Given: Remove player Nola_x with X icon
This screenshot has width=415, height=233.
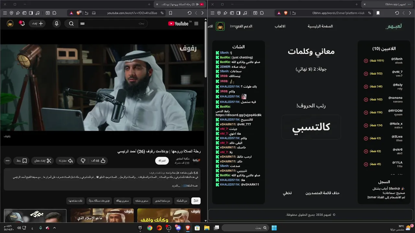Looking at the screenshot, I should [x=366, y=125].
